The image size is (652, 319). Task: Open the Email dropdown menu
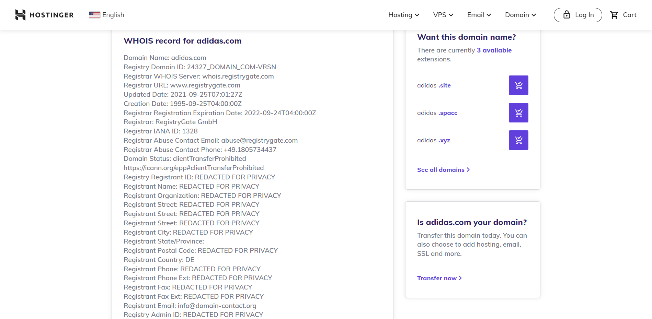479,15
